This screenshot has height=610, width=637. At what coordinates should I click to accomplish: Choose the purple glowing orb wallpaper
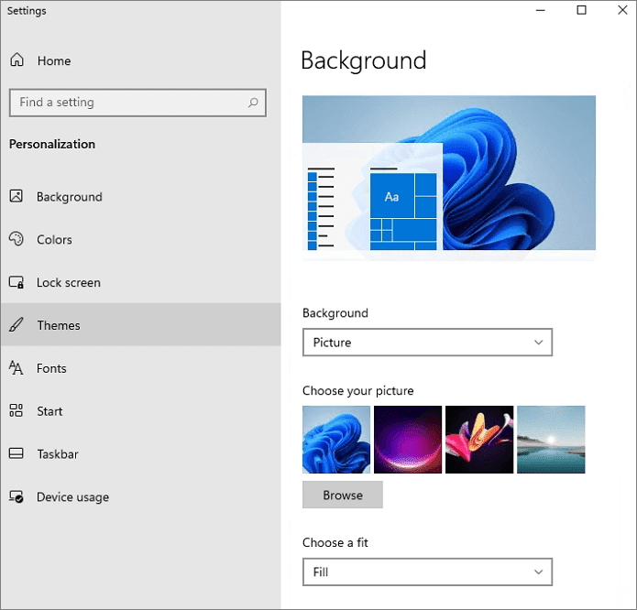[x=408, y=440]
